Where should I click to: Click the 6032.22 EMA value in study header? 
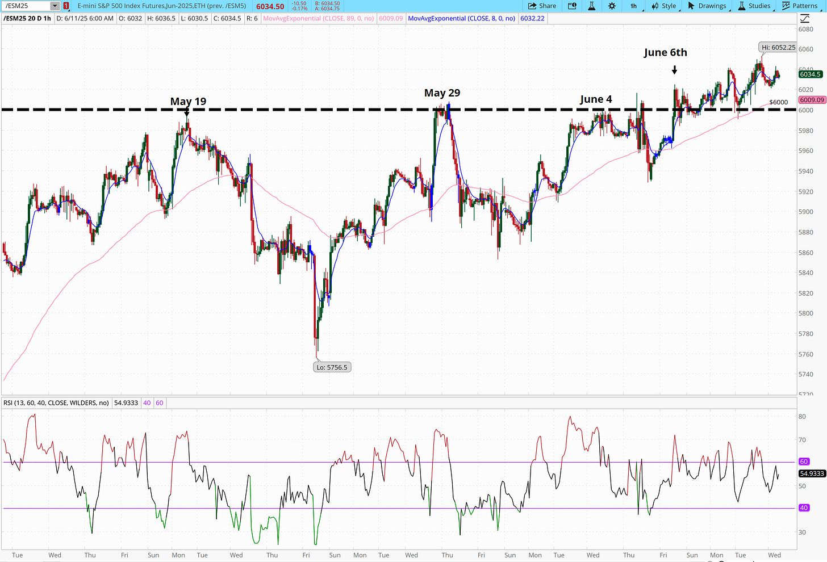532,18
